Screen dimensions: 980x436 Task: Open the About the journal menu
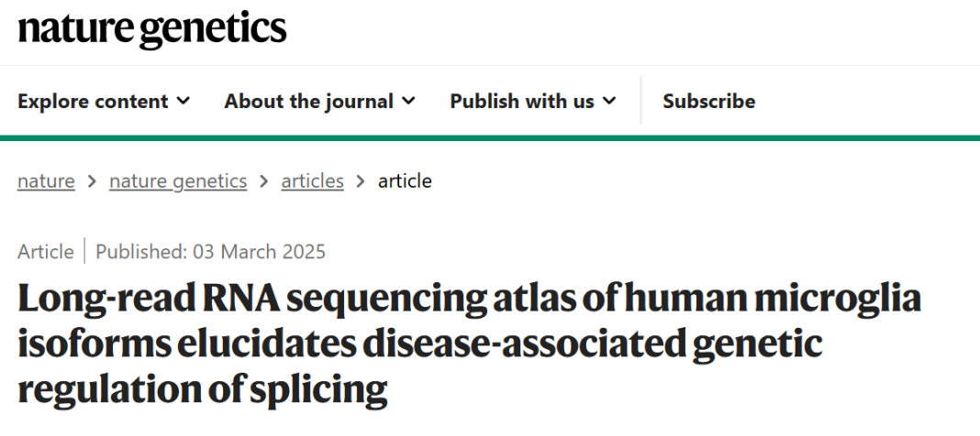tap(308, 101)
